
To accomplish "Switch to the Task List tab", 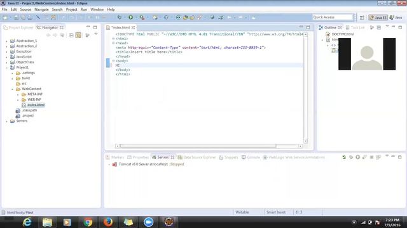I will click(x=355, y=27).
